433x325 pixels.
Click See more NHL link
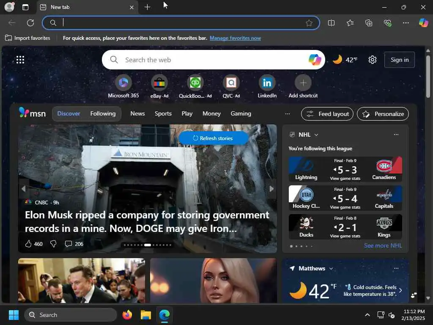coord(383,245)
